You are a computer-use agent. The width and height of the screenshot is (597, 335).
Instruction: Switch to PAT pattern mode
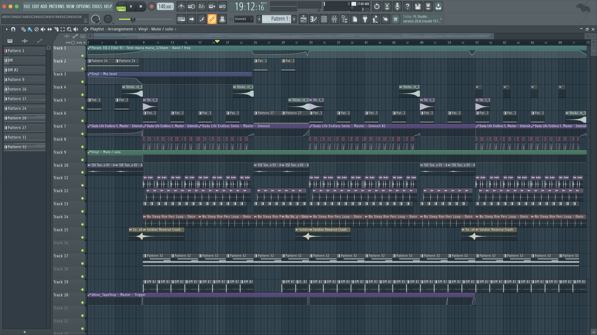click(x=121, y=4)
